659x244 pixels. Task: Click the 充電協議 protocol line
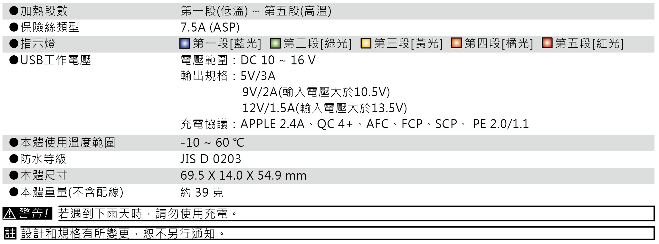point(354,124)
